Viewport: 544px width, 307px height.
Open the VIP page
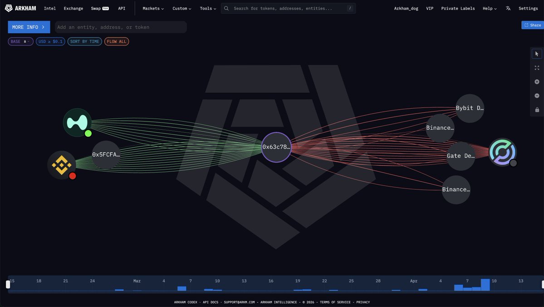click(430, 8)
